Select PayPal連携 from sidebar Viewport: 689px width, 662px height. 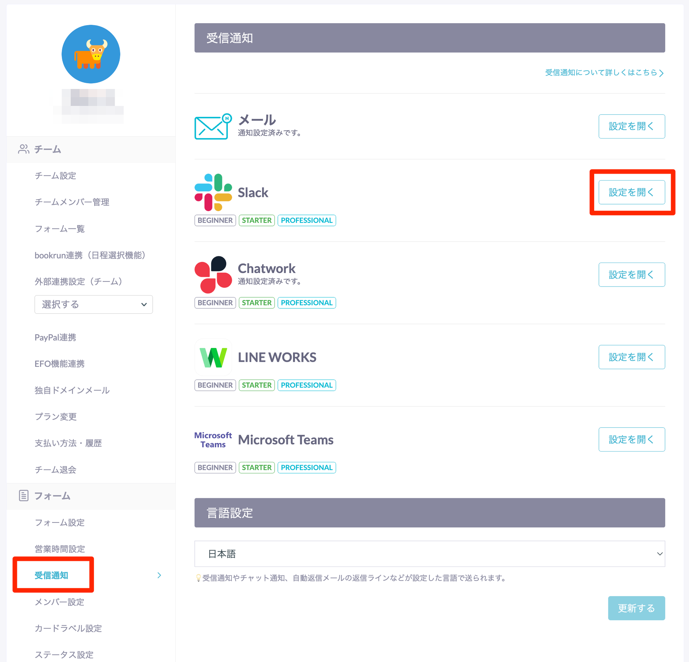coord(55,337)
